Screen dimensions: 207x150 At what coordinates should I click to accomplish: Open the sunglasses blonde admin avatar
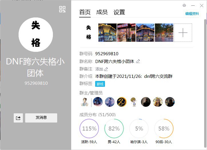tap(158, 102)
